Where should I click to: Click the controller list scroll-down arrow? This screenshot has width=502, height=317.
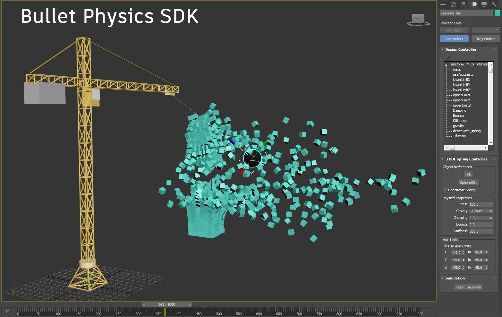click(491, 143)
